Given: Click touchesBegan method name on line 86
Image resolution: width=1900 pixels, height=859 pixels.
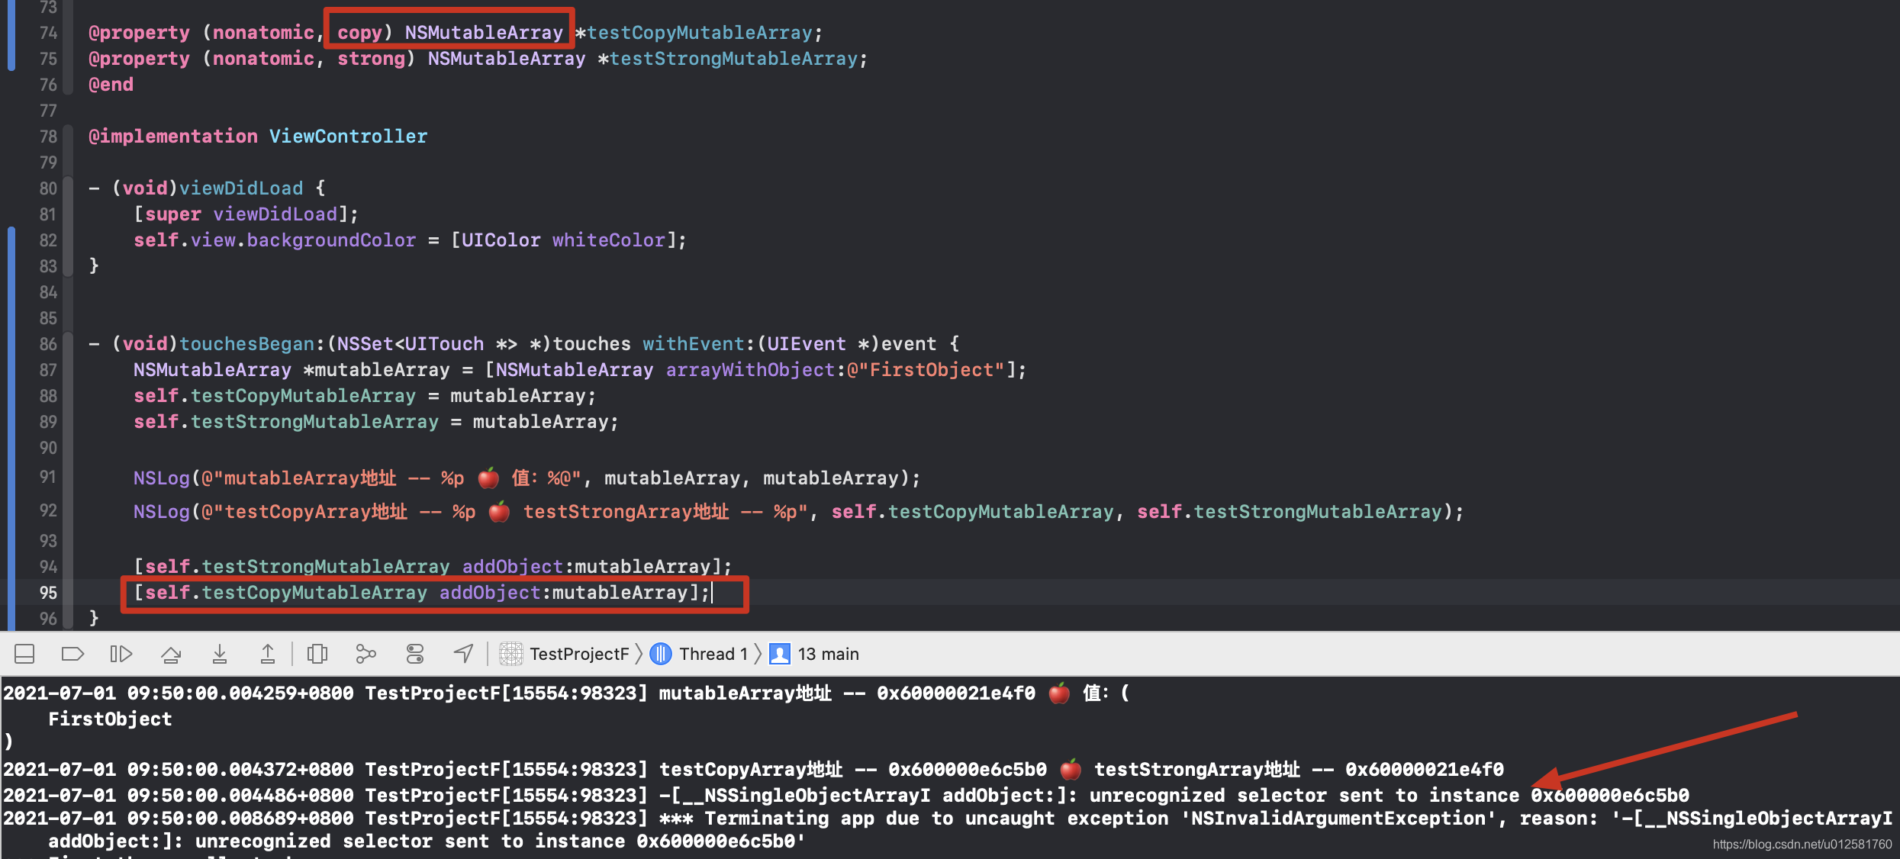Looking at the screenshot, I should pyautogui.click(x=246, y=344).
